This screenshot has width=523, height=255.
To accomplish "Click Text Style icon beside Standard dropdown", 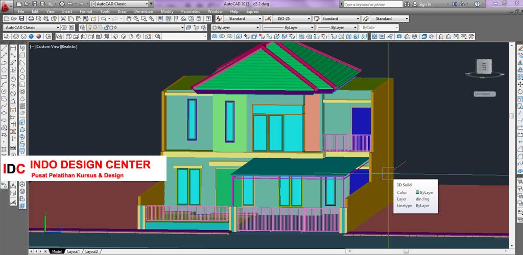I will pyautogui.click(x=219, y=19).
